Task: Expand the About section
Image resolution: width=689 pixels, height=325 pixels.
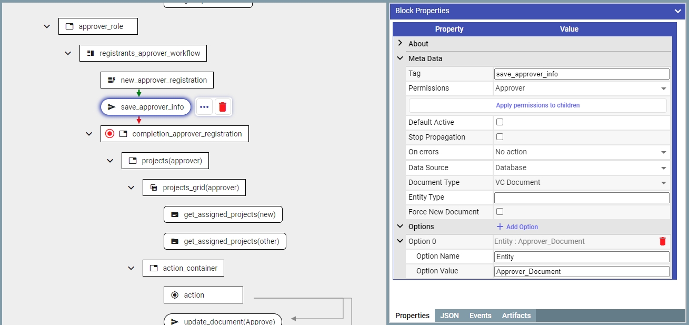Action: tap(400, 43)
